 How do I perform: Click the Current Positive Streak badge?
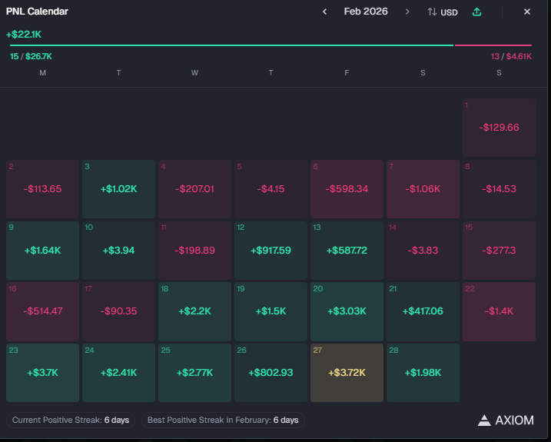(x=71, y=420)
